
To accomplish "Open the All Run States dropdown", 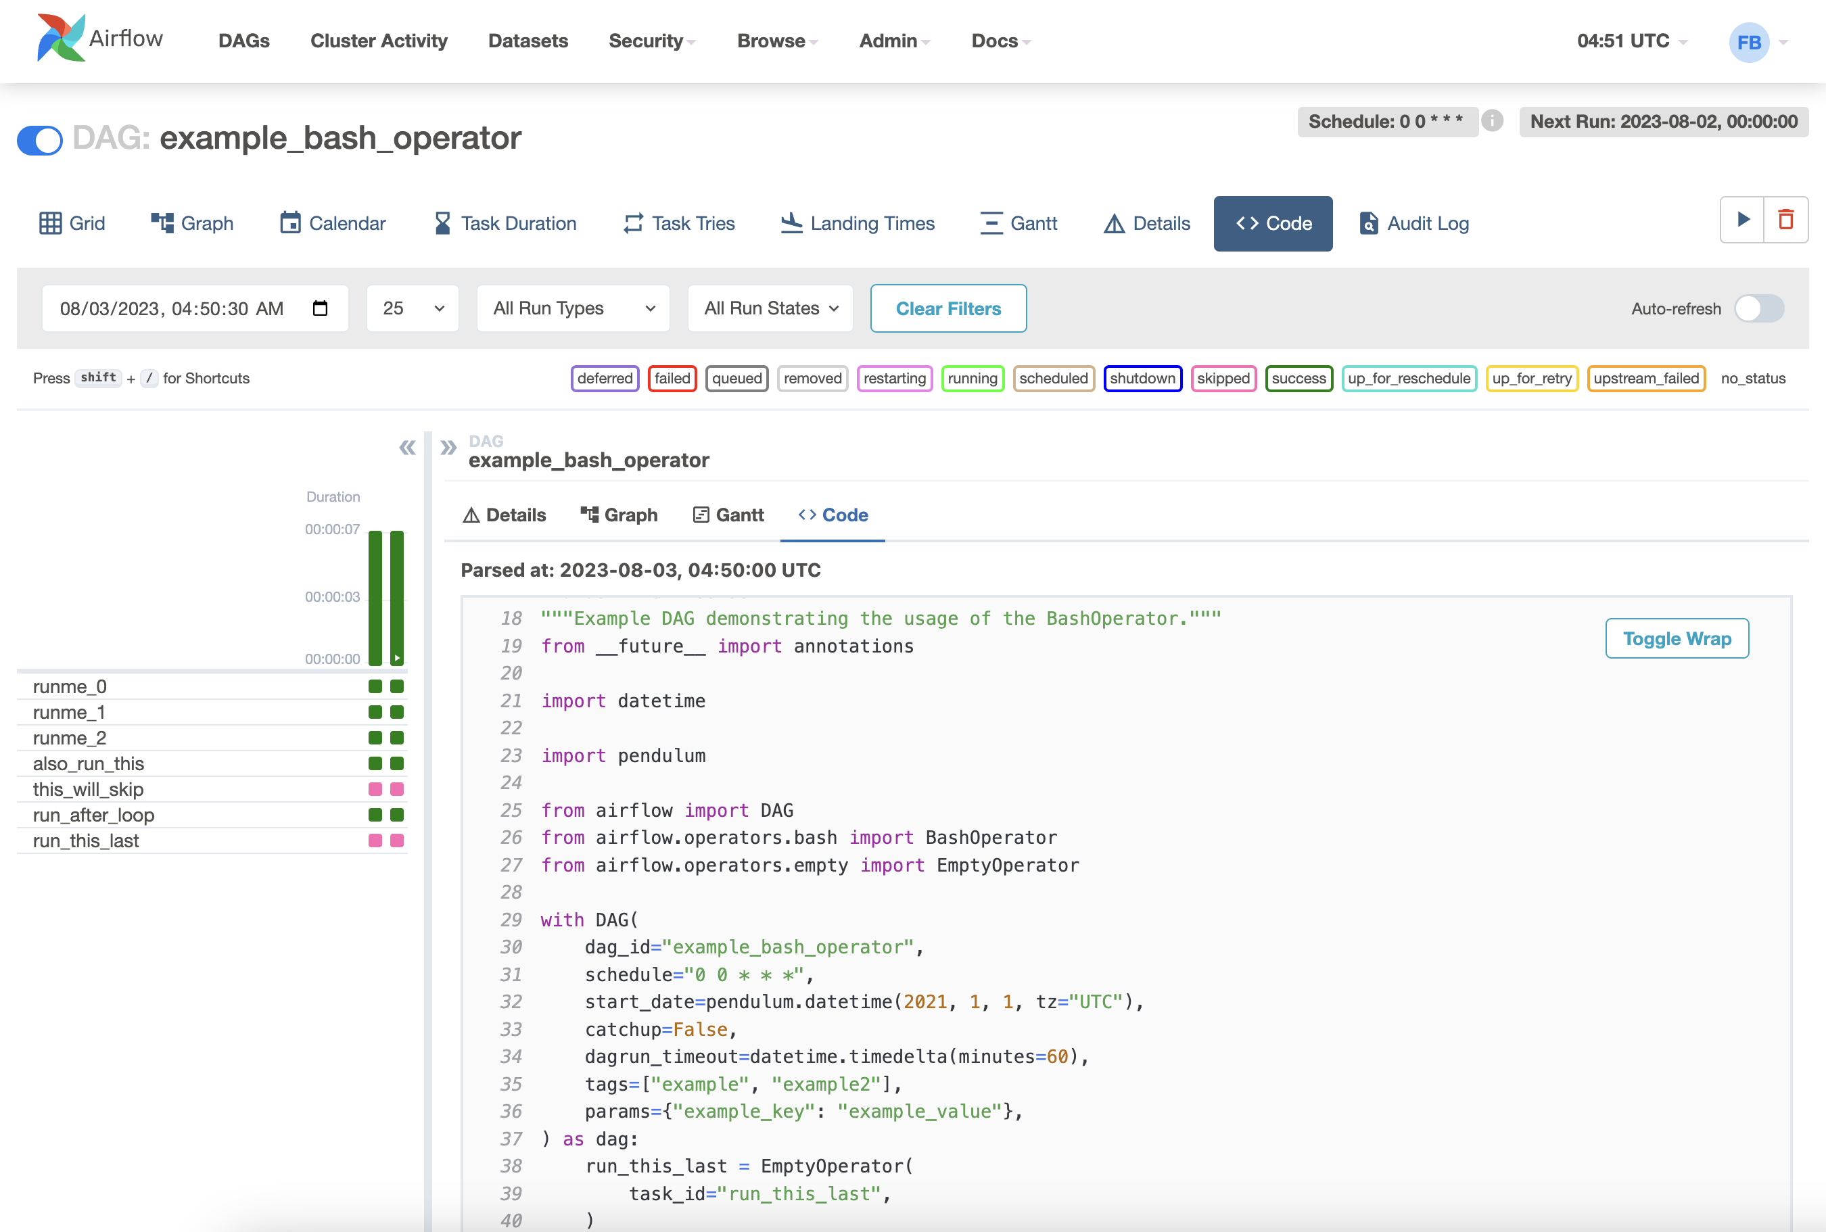I will tap(770, 308).
